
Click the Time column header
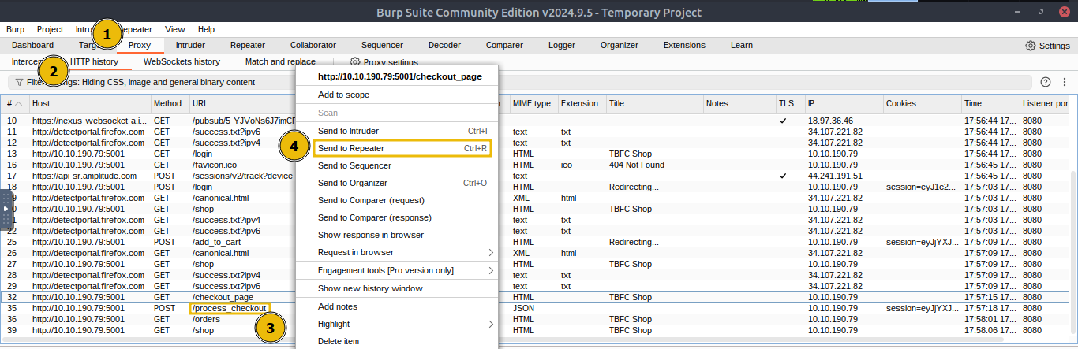pyautogui.click(x=988, y=103)
